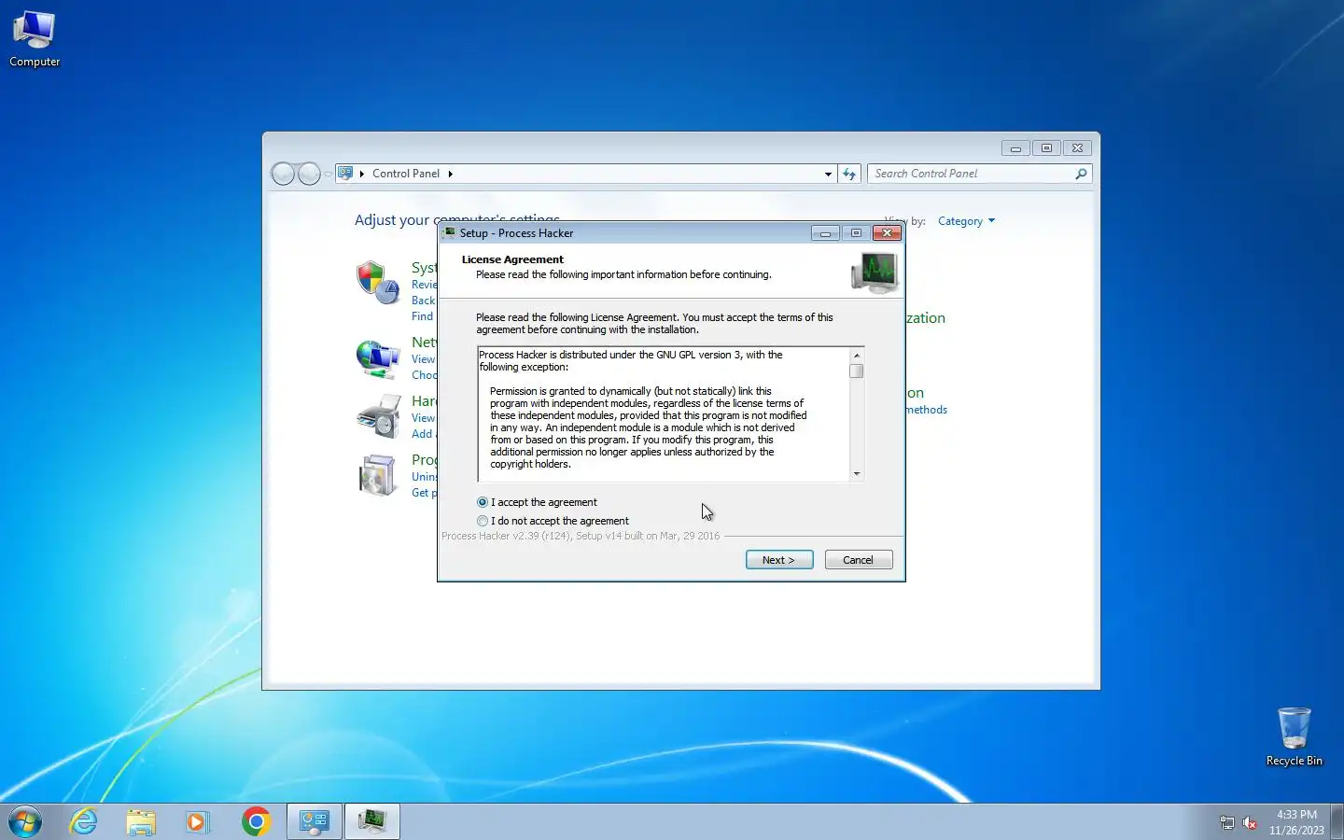Click Hardware and Sound printer icon
The width and height of the screenshot is (1344, 840).
pos(378,416)
